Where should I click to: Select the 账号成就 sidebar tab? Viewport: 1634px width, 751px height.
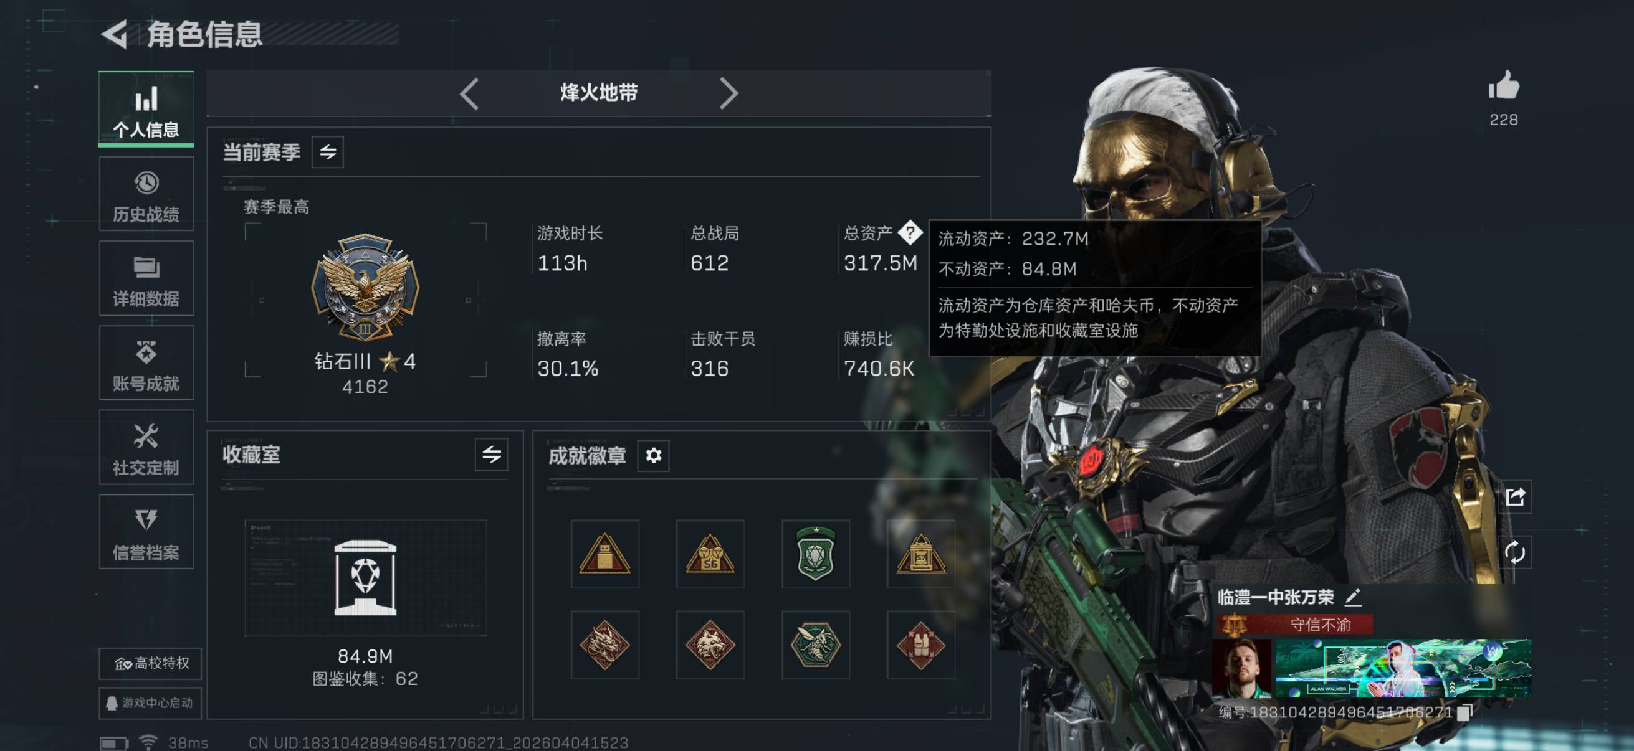click(x=146, y=362)
